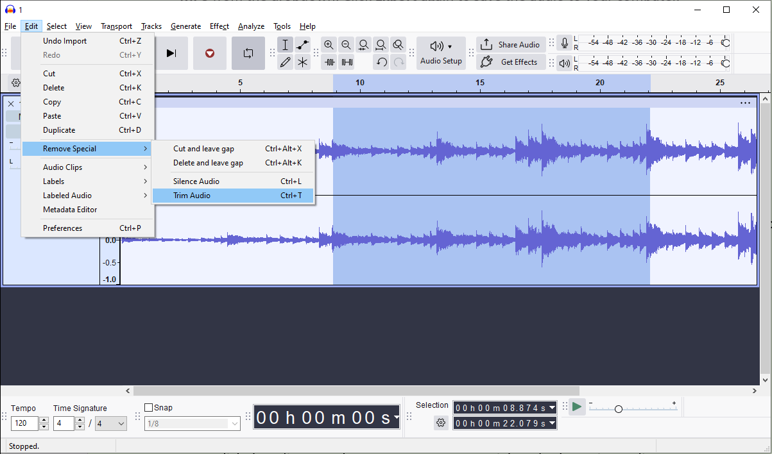772x454 pixels.
Task: Open the Tracks menu
Action: click(151, 26)
